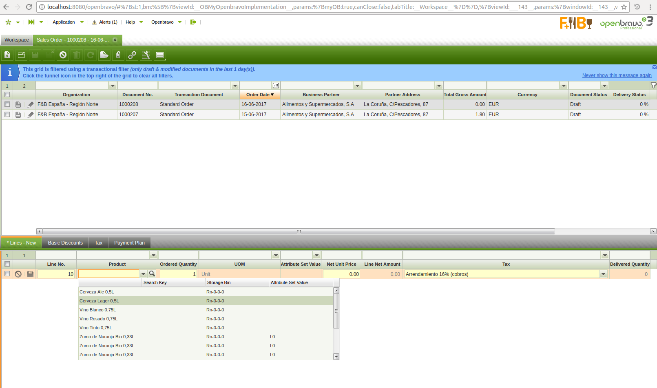Open the Product combo box arrow
Screen dimensions: 657x388
pos(143,274)
